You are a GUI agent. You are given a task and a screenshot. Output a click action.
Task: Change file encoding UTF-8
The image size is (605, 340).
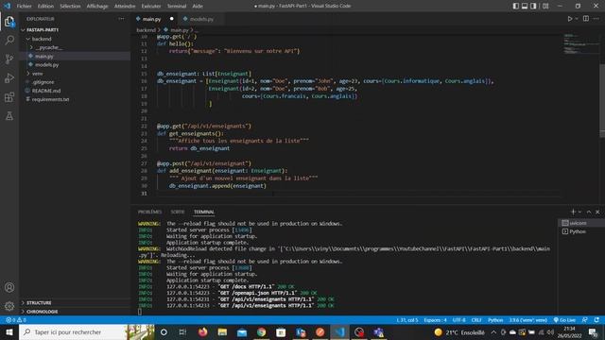[458, 320]
